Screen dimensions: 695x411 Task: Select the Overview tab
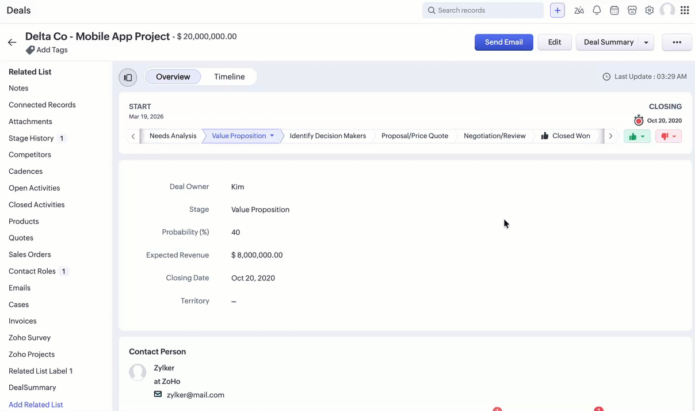pos(173,77)
